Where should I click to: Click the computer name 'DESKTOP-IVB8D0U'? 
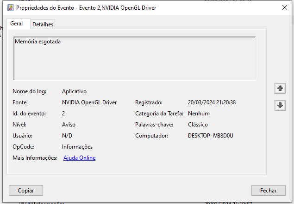pyautogui.click(x=211, y=136)
